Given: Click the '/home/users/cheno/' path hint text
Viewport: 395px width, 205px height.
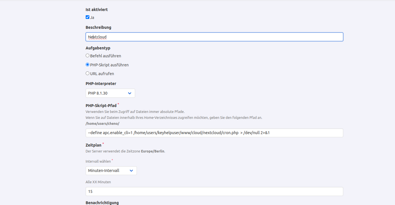Looking at the screenshot, I should click(102, 124).
